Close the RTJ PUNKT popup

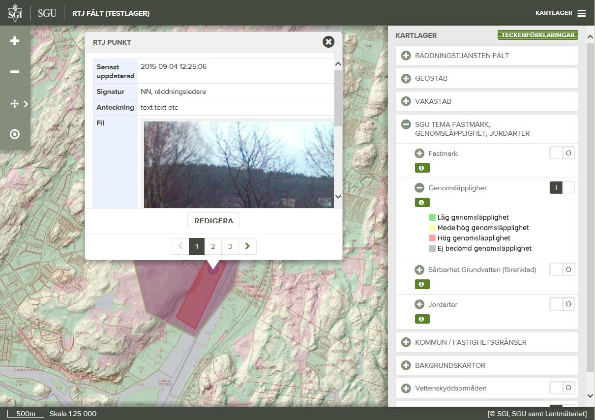328,42
